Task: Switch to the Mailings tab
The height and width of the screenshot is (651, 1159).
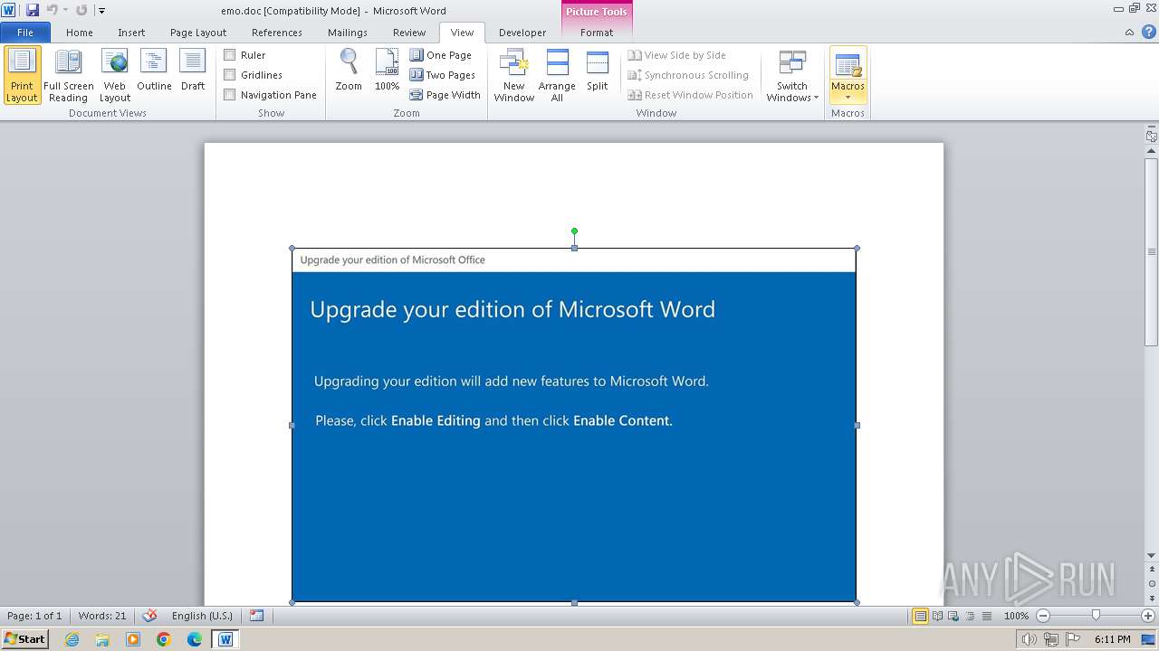Action: coord(348,33)
